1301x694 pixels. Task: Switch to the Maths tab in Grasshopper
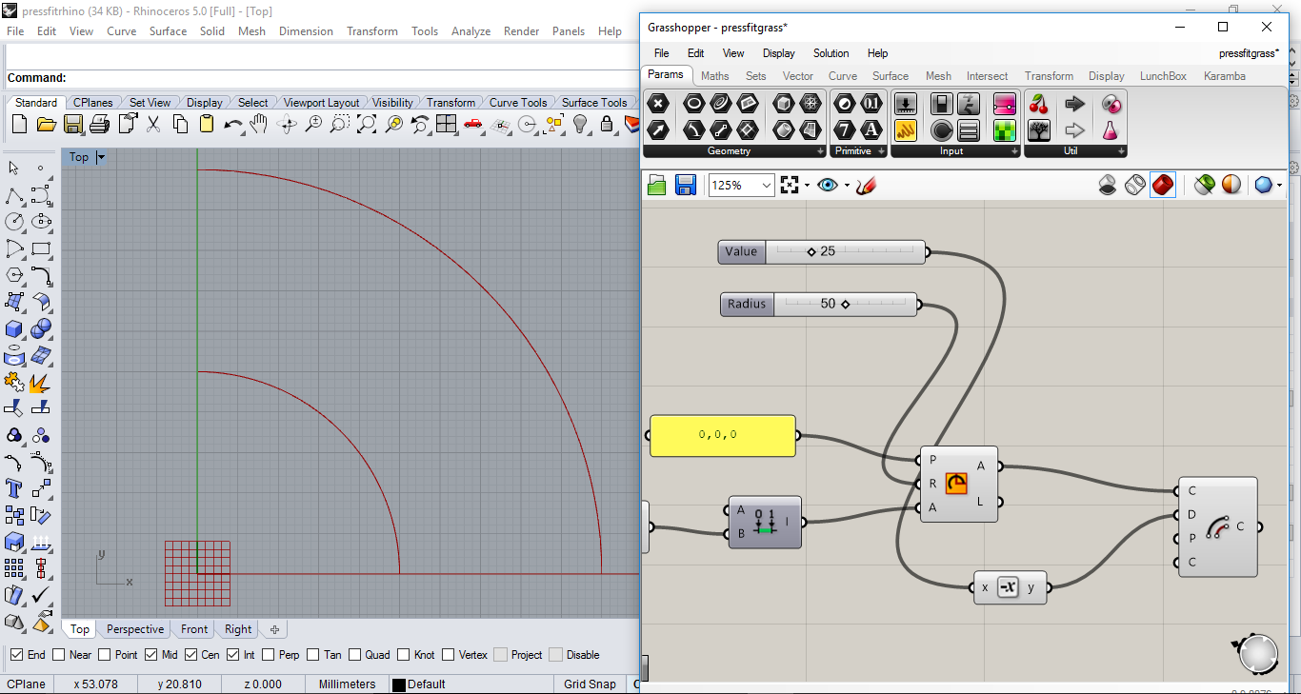point(714,76)
